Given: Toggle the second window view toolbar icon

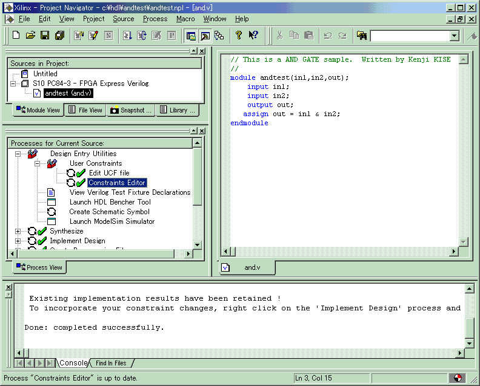Looking at the screenshot, I should point(205,36).
